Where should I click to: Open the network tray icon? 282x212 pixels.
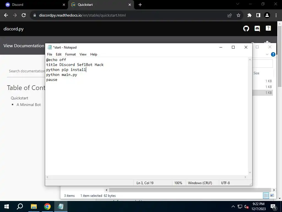[240, 207]
